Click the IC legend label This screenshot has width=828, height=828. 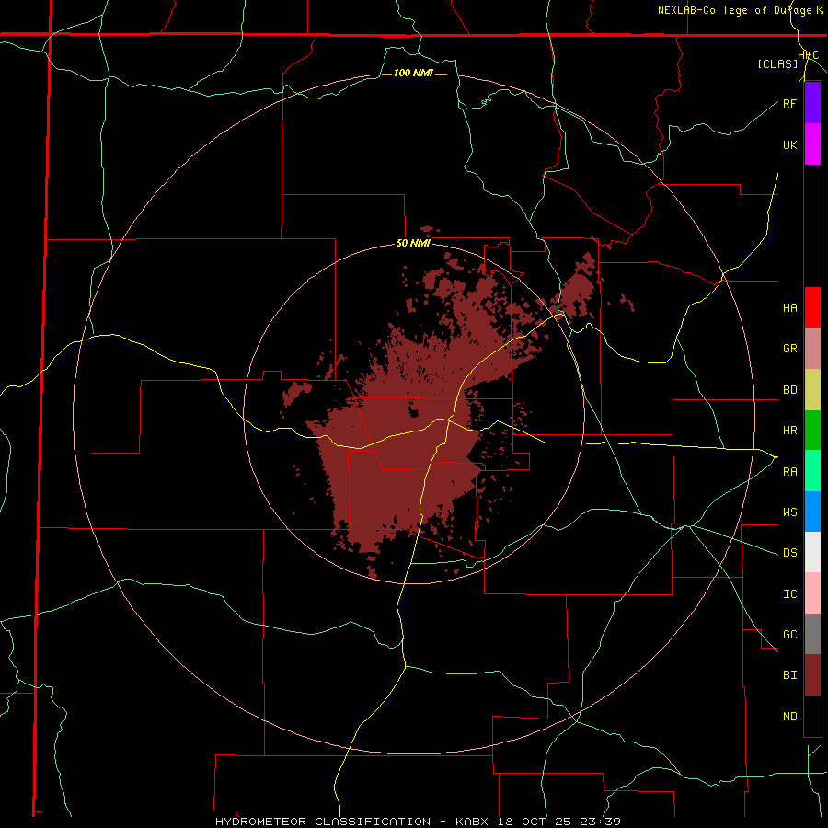pyautogui.click(x=789, y=593)
